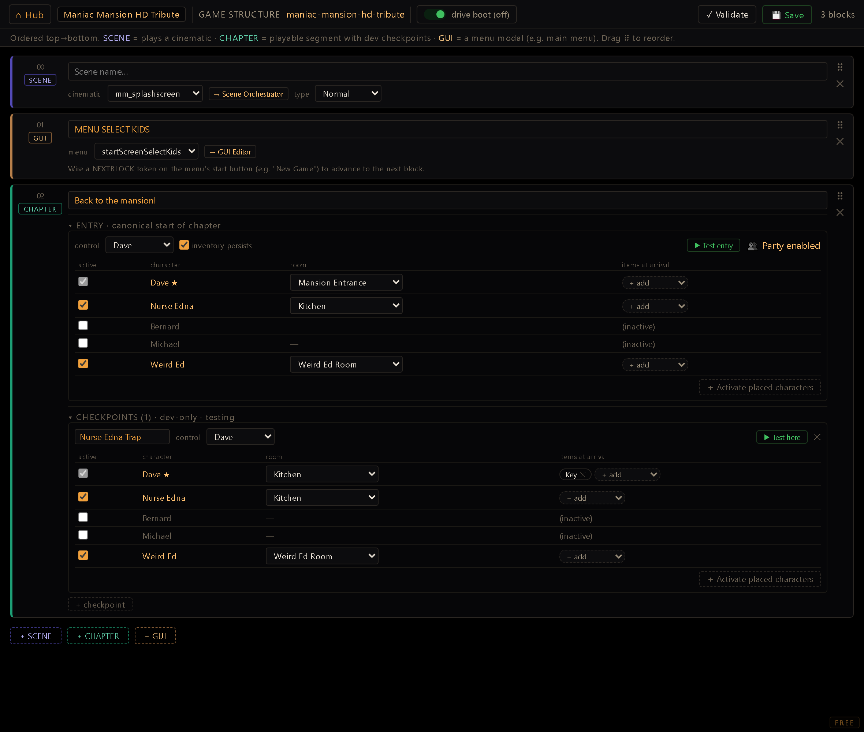
Task: Remove the Key item from Dave
Action: pos(582,475)
